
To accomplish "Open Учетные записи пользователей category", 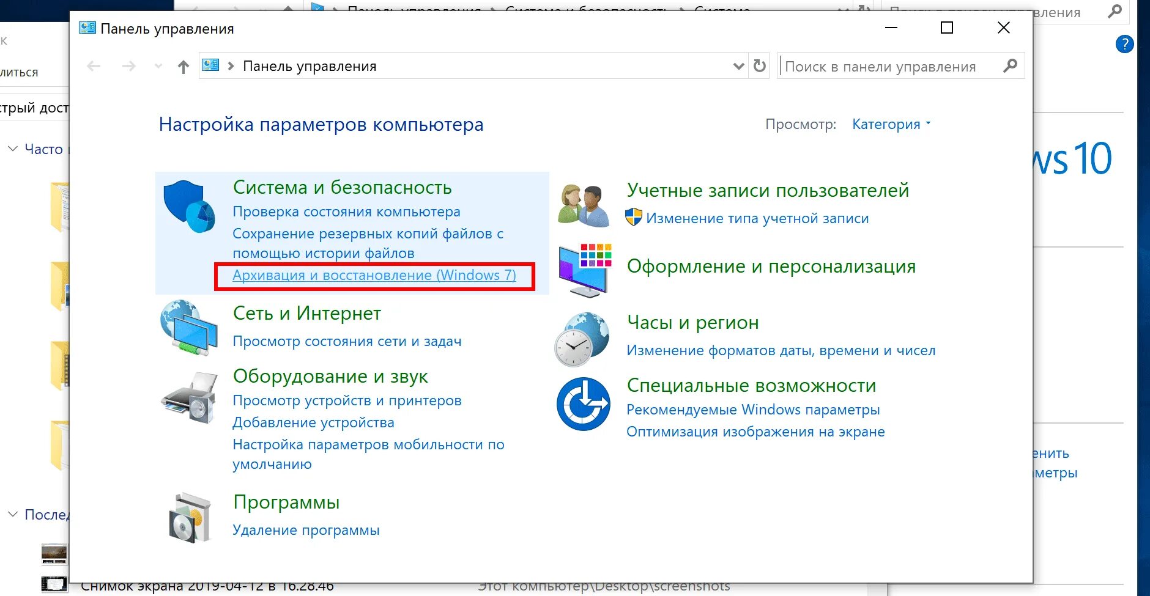I will [x=768, y=190].
